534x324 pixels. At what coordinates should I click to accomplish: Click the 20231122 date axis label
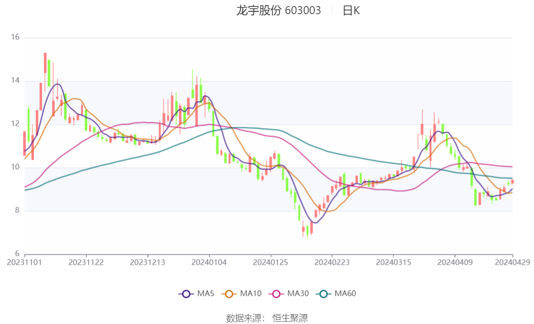click(86, 262)
